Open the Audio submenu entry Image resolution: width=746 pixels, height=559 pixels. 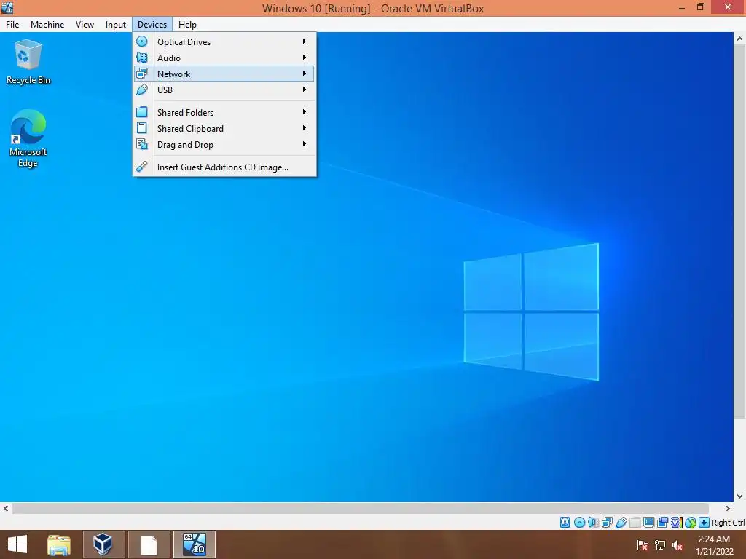pyautogui.click(x=224, y=58)
